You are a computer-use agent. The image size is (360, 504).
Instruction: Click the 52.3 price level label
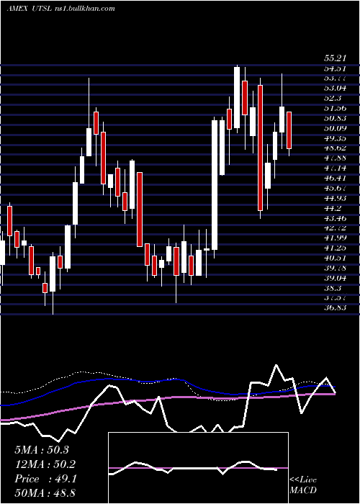pyautogui.click(x=333, y=98)
